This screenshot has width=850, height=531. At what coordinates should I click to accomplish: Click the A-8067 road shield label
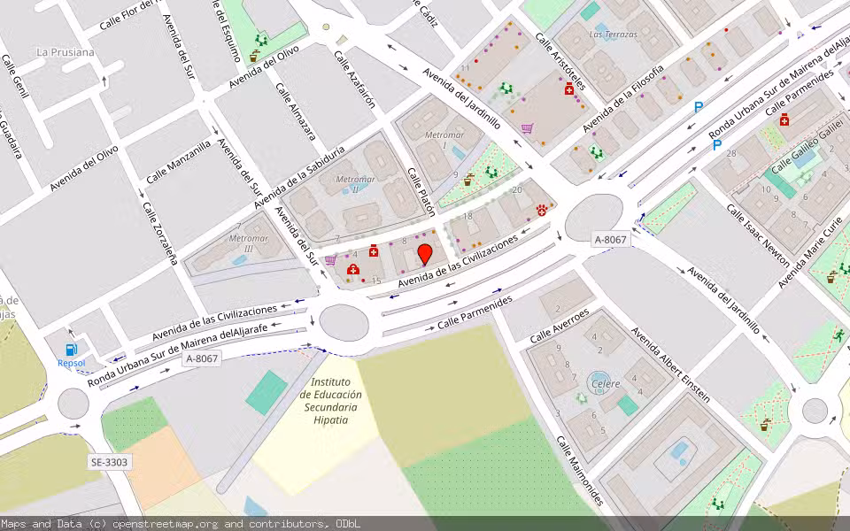pos(611,239)
